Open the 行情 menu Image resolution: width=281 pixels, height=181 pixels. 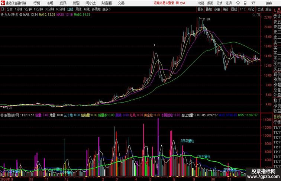tap(37, 3)
